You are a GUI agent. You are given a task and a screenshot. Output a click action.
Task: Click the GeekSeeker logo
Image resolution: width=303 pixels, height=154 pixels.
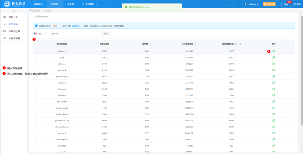(15, 4)
